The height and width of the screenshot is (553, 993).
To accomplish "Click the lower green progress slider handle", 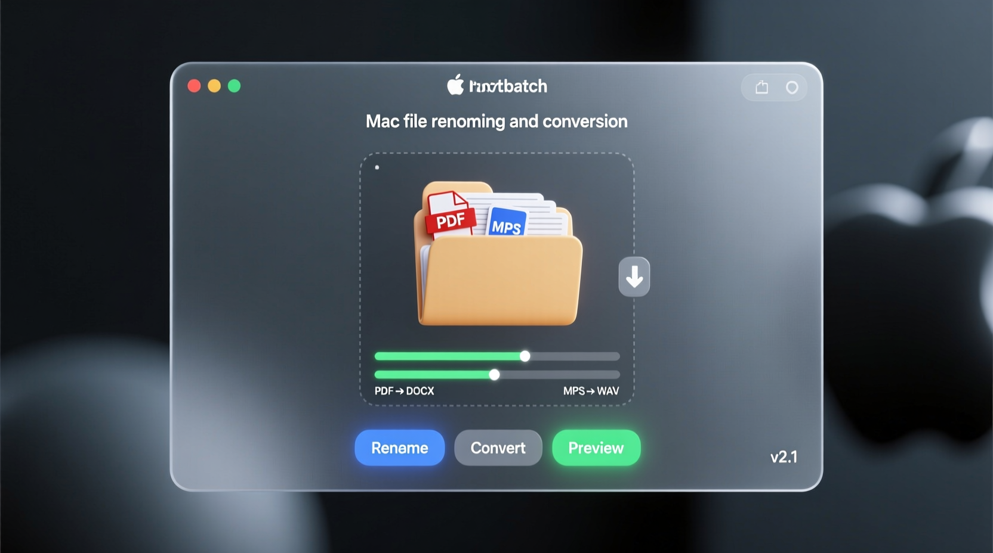I will click(494, 375).
